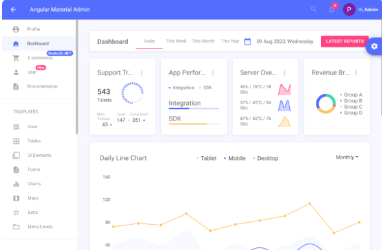Click the NodeJS/.NET badge
Screen dimensions: 382x250
pos(60,53)
